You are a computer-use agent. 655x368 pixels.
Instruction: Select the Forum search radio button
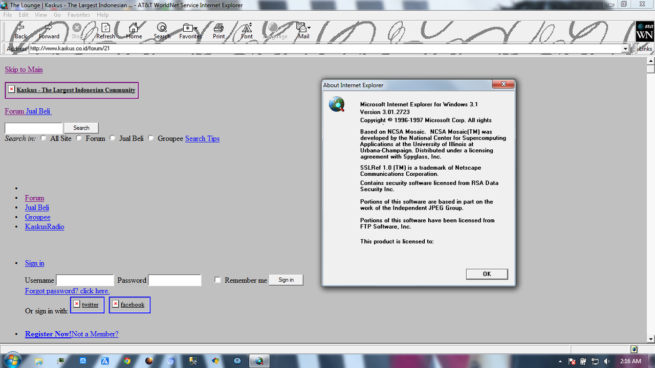click(x=79, y=138)
